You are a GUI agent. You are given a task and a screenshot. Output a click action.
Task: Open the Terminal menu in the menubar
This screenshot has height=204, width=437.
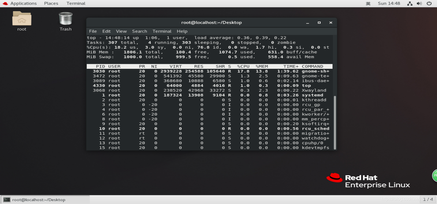[162, 31]
